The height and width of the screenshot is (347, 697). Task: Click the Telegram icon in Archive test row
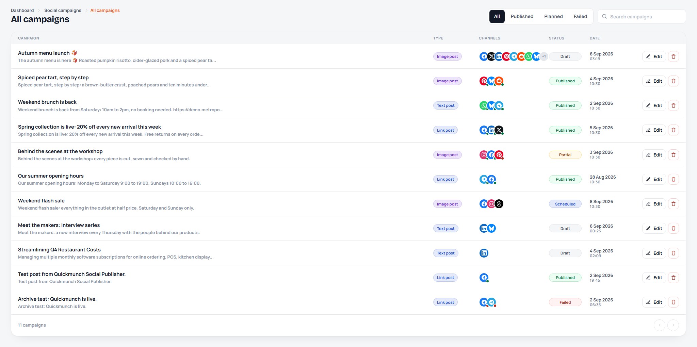491,302
